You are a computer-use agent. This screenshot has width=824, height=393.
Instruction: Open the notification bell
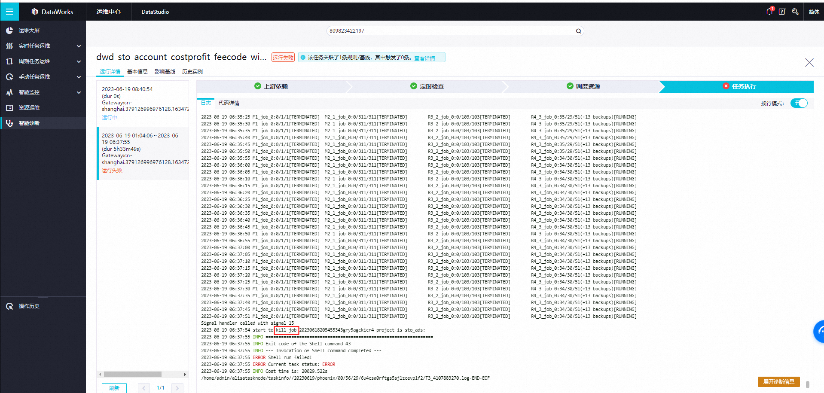(x=769, y=12)
